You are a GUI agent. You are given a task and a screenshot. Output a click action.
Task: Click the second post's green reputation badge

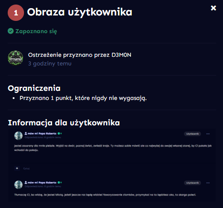[x=60, y=183]
